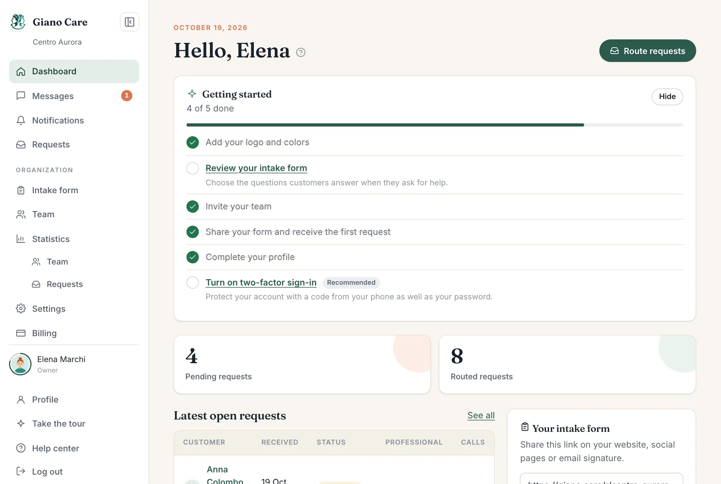Image resolution: width=721 pixels, height=484 pixels.
Task: Click the Billing card icon
Action: coord(21,333)
